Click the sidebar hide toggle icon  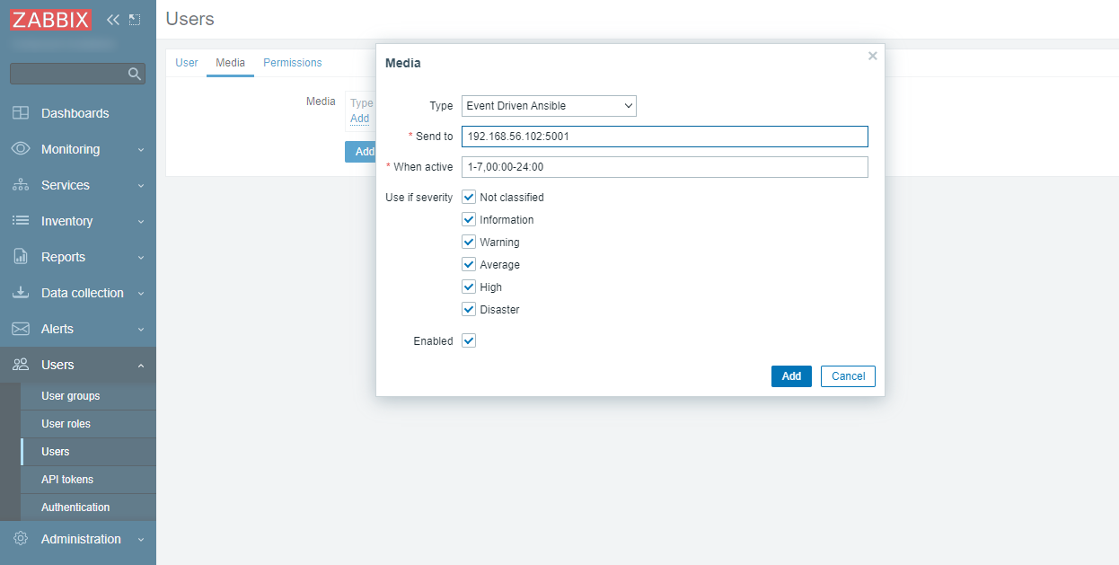click(135, 19)
